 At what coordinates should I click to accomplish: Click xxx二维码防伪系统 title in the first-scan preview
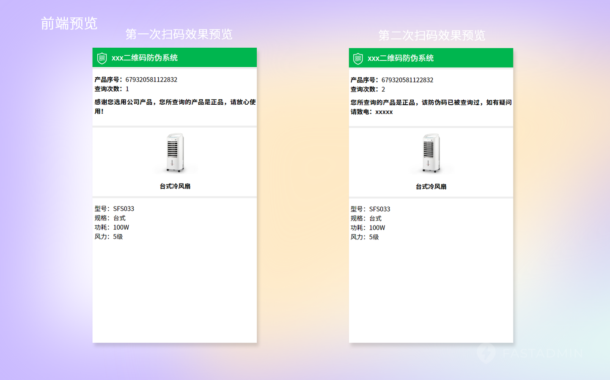[144, 58]
